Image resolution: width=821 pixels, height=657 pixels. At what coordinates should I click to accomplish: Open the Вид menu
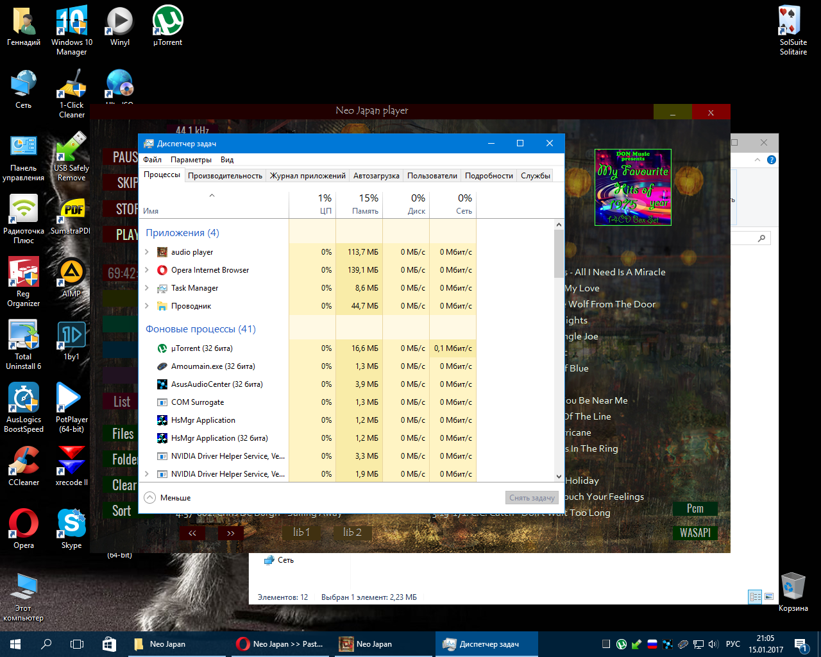[227, 160]
